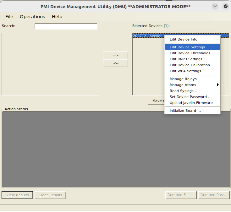
Task: Close the DMU window
Action: [225, 6]
